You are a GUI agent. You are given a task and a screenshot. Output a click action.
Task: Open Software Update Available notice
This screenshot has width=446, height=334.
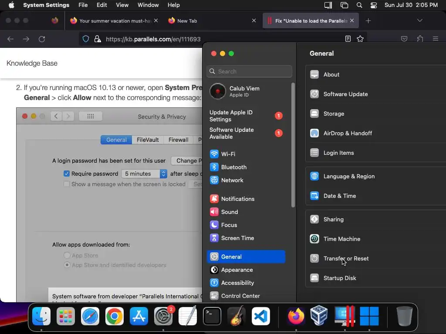[246, 133]
